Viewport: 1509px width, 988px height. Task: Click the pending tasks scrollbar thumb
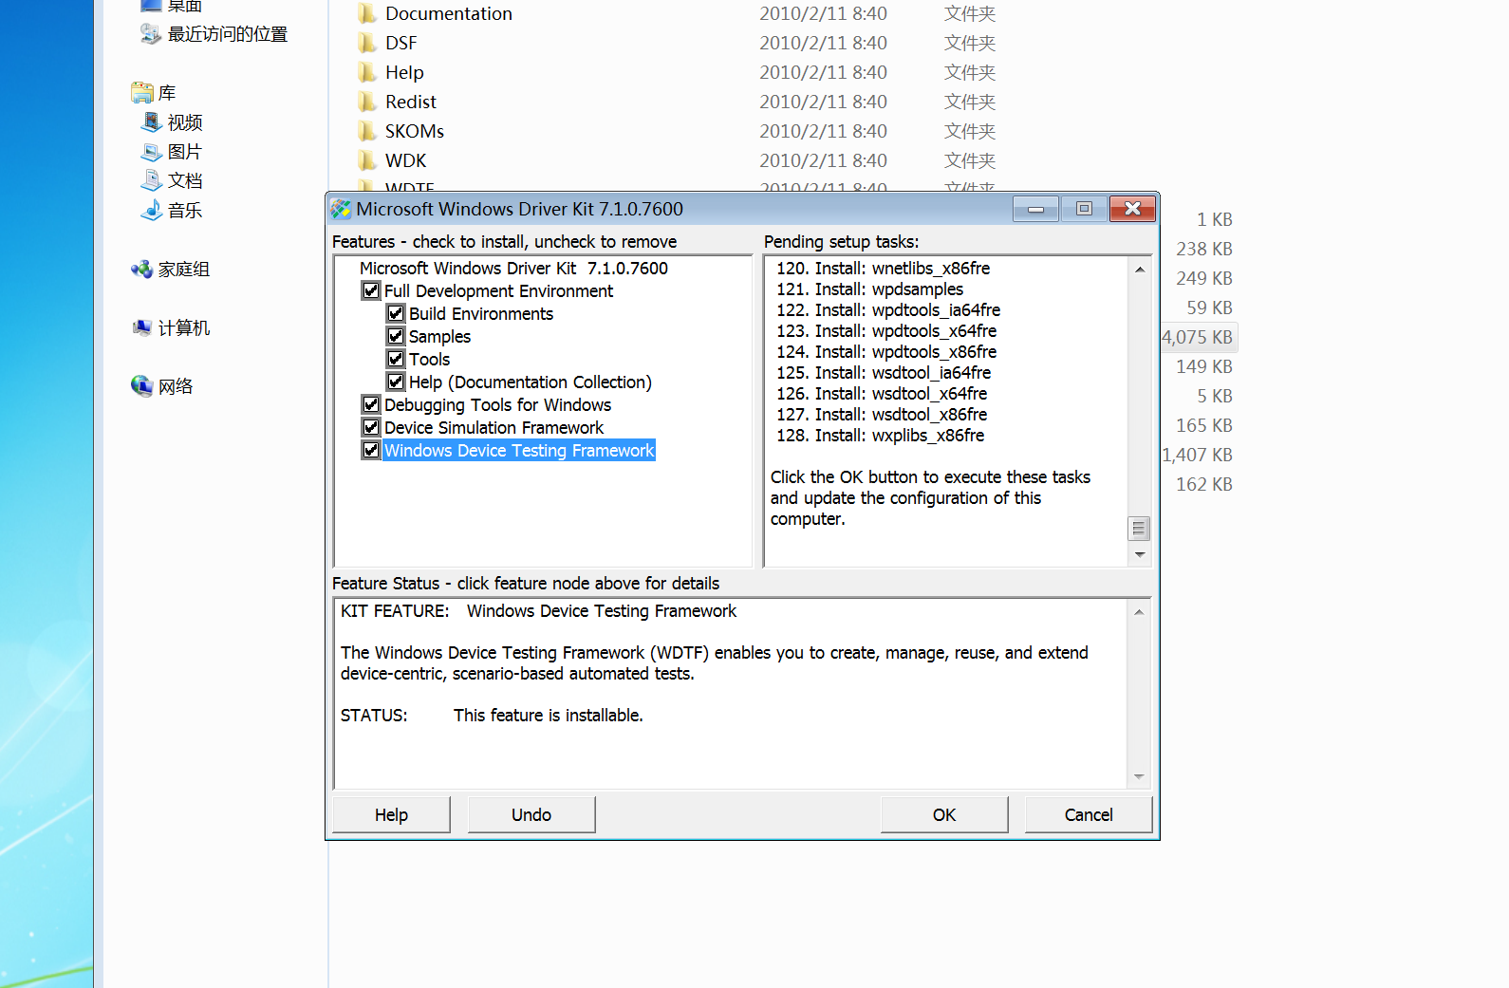coord(1139,529)
